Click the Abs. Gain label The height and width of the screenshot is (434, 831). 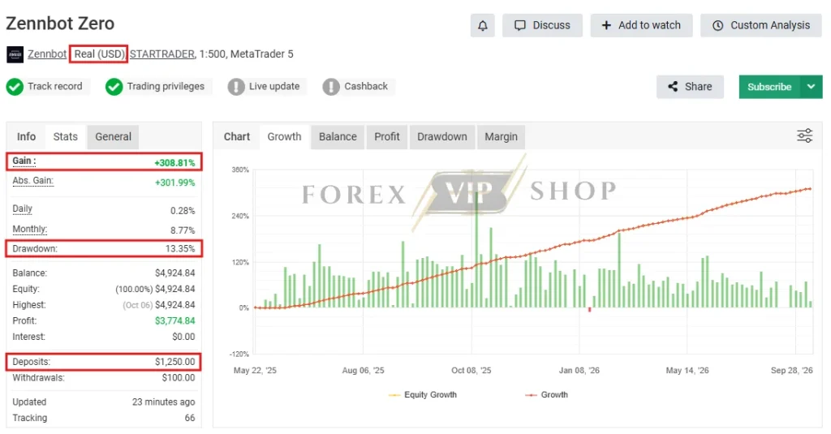click(32, 181)
